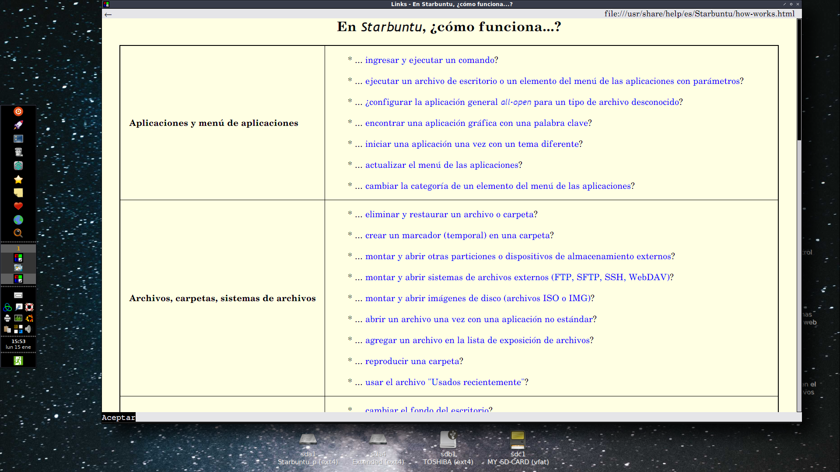Click the teal circular S icon in the panel
Viewport: 840px width, 472px height.
click(18, 166)
